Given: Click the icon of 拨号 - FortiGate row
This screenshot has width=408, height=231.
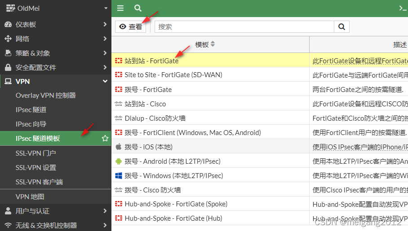Looking at the screenshot, I should pos(118,89).
